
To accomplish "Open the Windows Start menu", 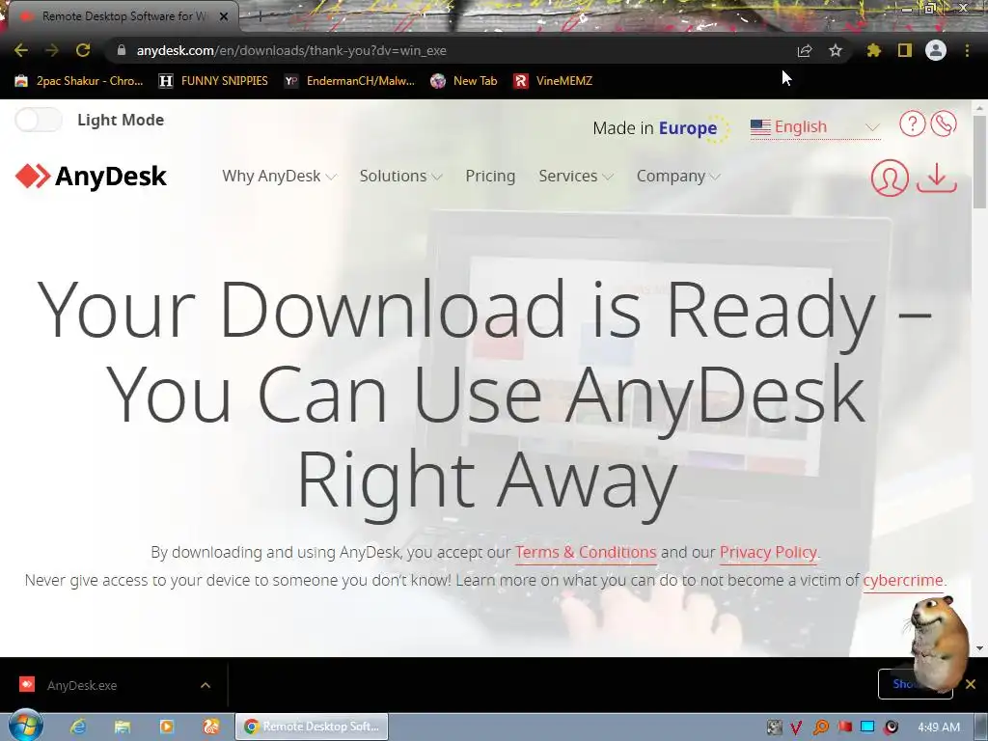I will (x=25, y=726).
